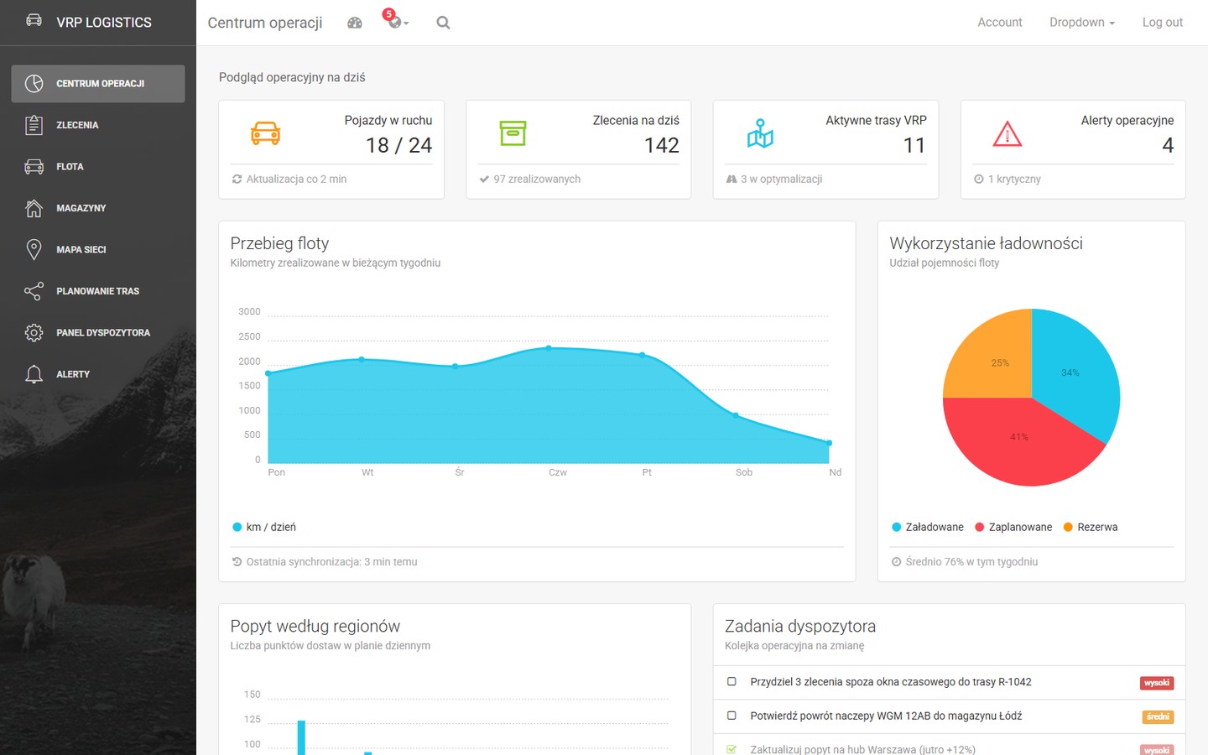Check the WGM 12AB trailer return task
The width and height of the screenshot is (1208, 755).
(732, 716)
